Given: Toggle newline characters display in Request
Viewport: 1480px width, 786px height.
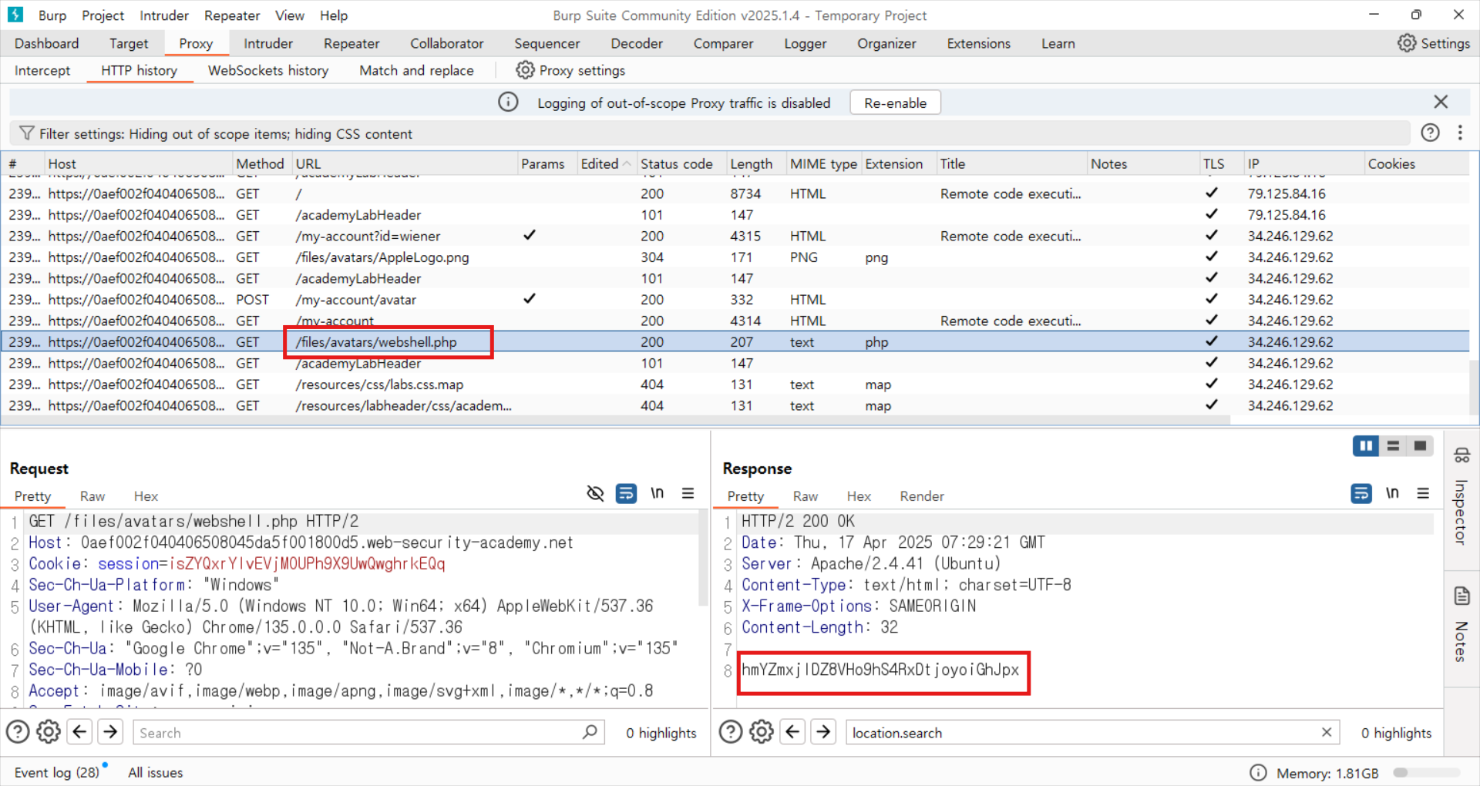Looking at the screenshot, I should [658, 493].
